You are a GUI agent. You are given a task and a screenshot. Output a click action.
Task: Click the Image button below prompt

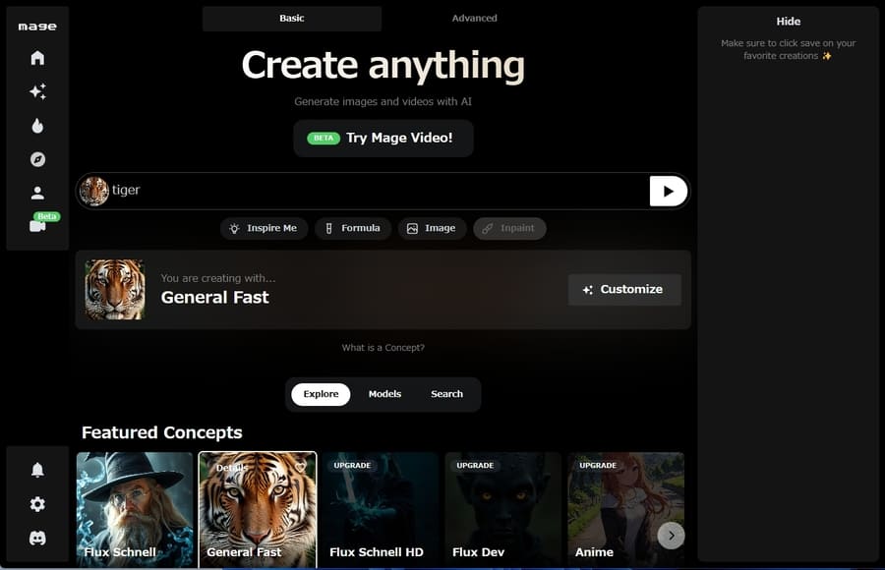432,229
